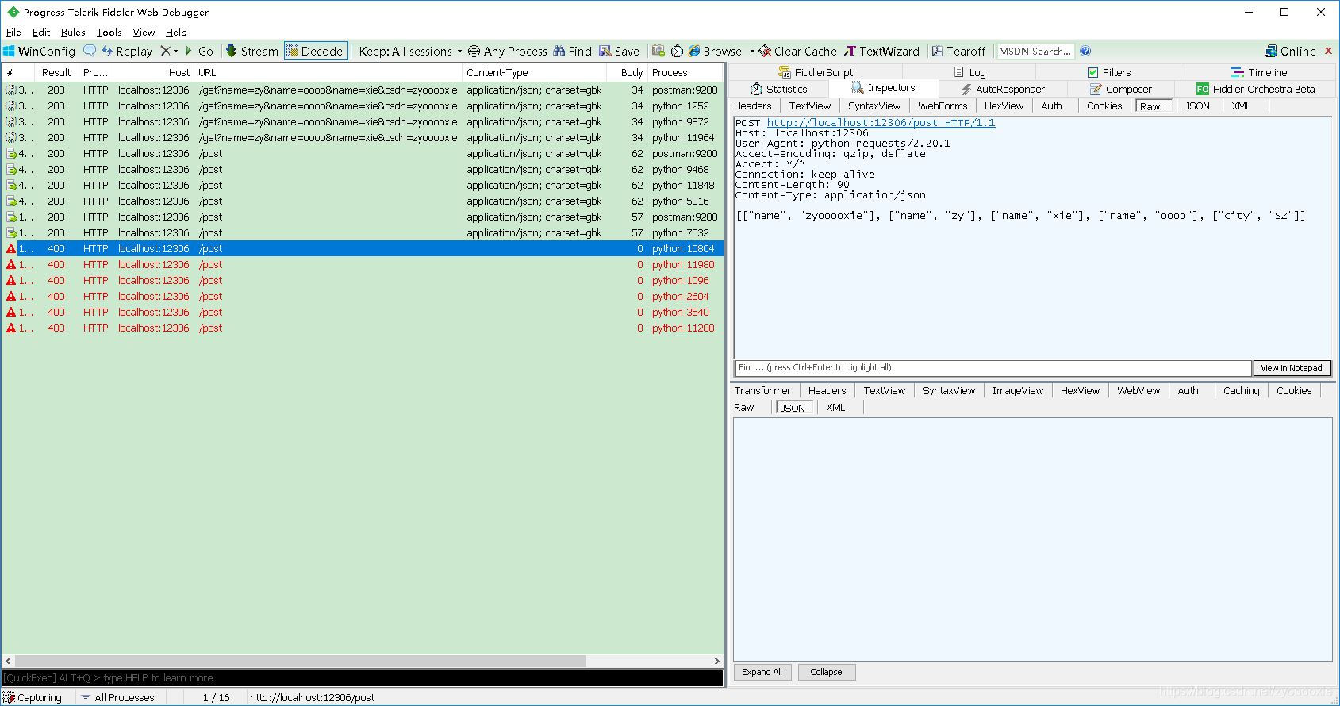Click the screenshot camera icon
Image resolution: width=1340 pixels, height=706 pixels.
[x=658, y=51]
